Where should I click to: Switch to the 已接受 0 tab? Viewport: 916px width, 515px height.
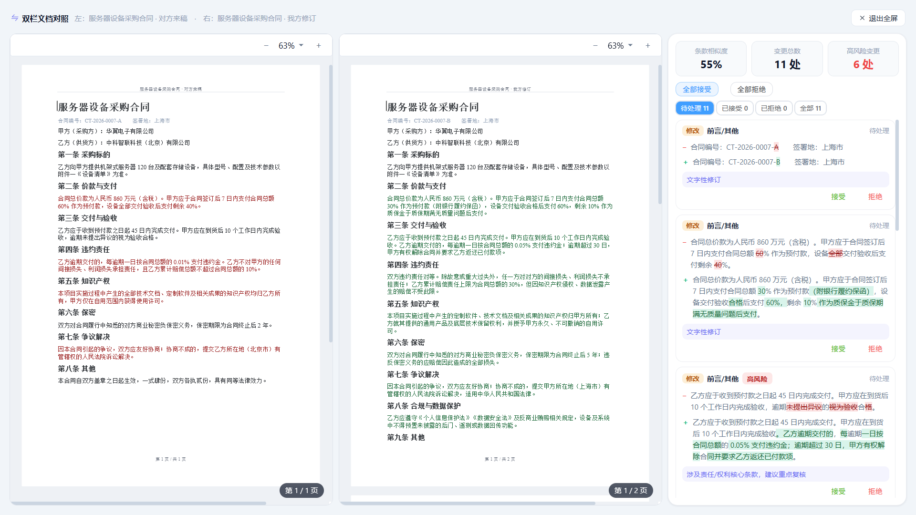(735, 108)
